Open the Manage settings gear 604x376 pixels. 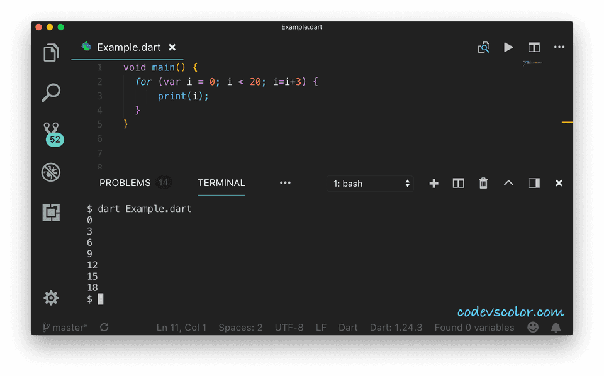(x=51, y=297)
